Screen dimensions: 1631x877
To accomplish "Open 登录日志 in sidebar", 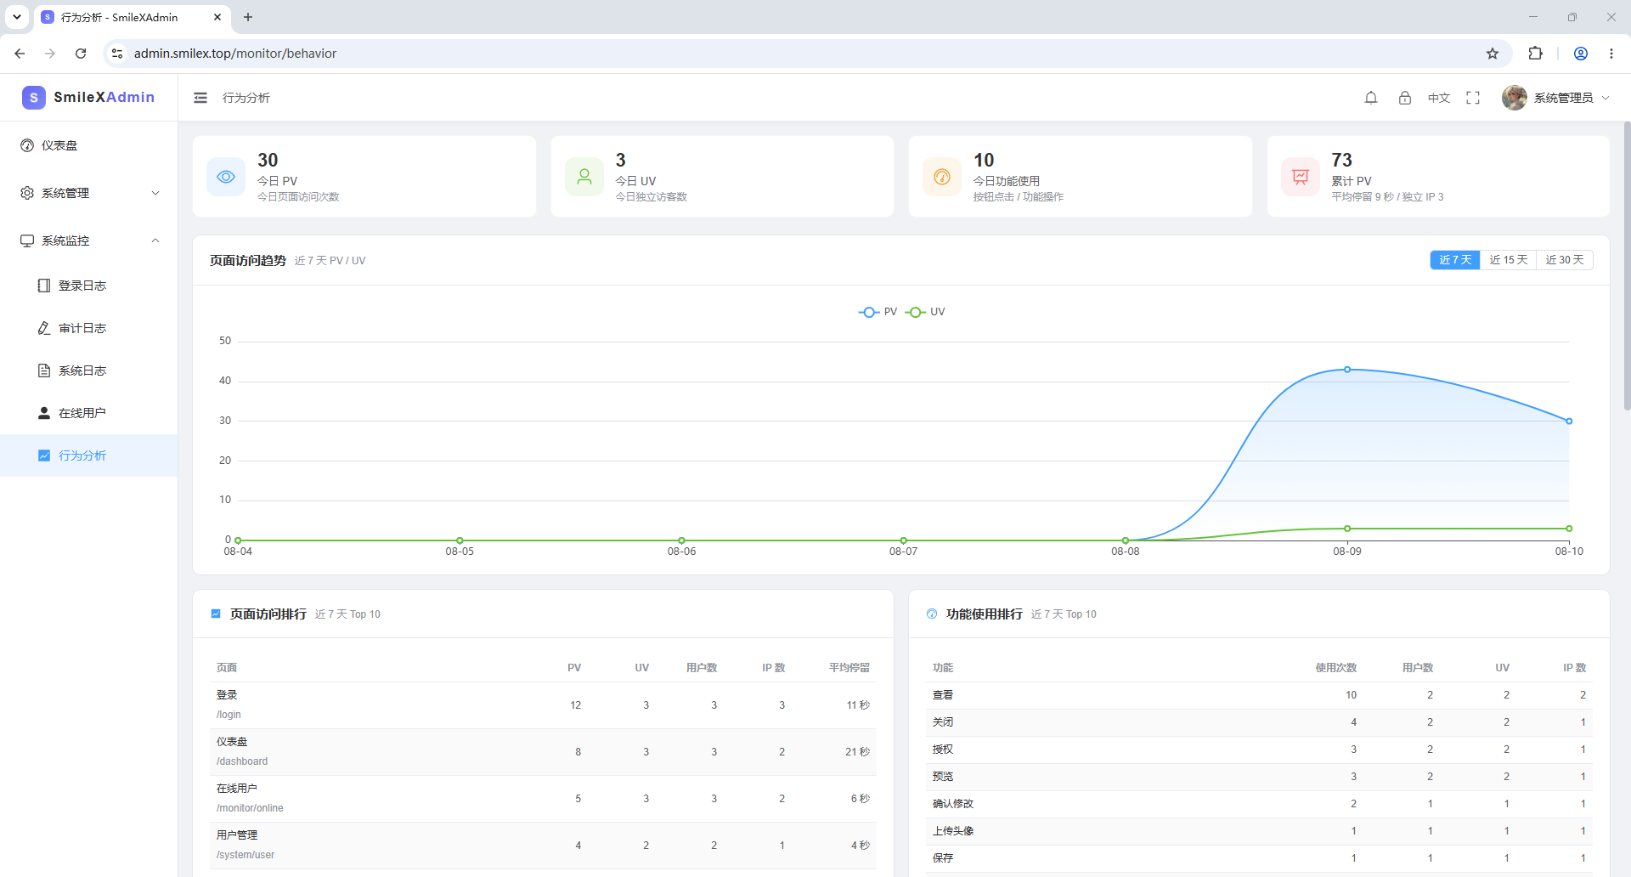I will click(x=89, y=286).
